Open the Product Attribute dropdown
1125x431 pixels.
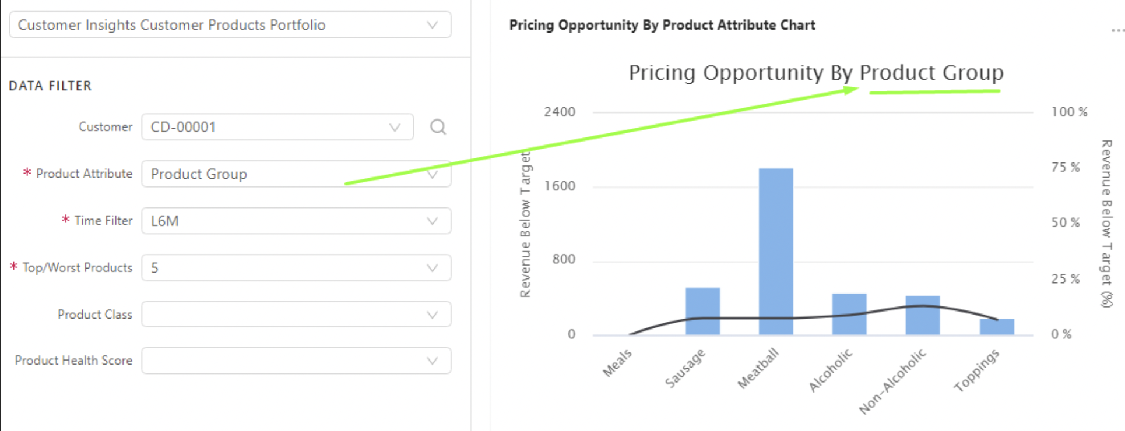coord(296,174)
